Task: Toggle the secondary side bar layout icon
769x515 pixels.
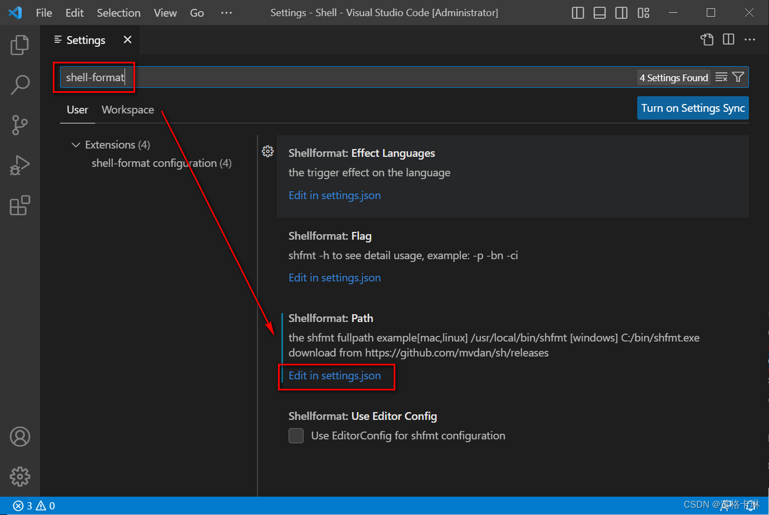Action: point(622,13)
